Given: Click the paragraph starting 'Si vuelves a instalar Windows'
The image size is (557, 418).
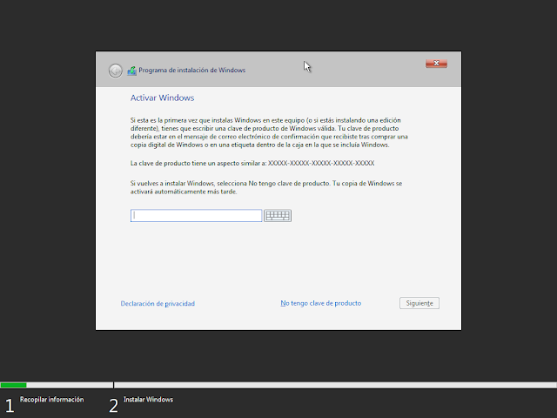Looking at the screenshot, I should pyautogui.click(x=266, y=187).
